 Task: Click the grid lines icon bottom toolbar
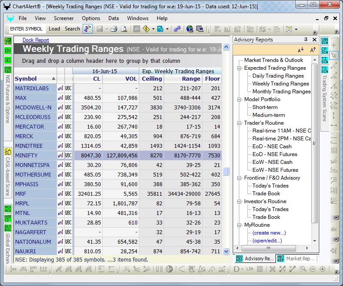[x=260, y=269]
